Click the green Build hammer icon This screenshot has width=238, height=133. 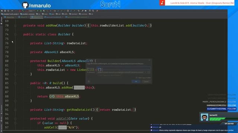23,11
